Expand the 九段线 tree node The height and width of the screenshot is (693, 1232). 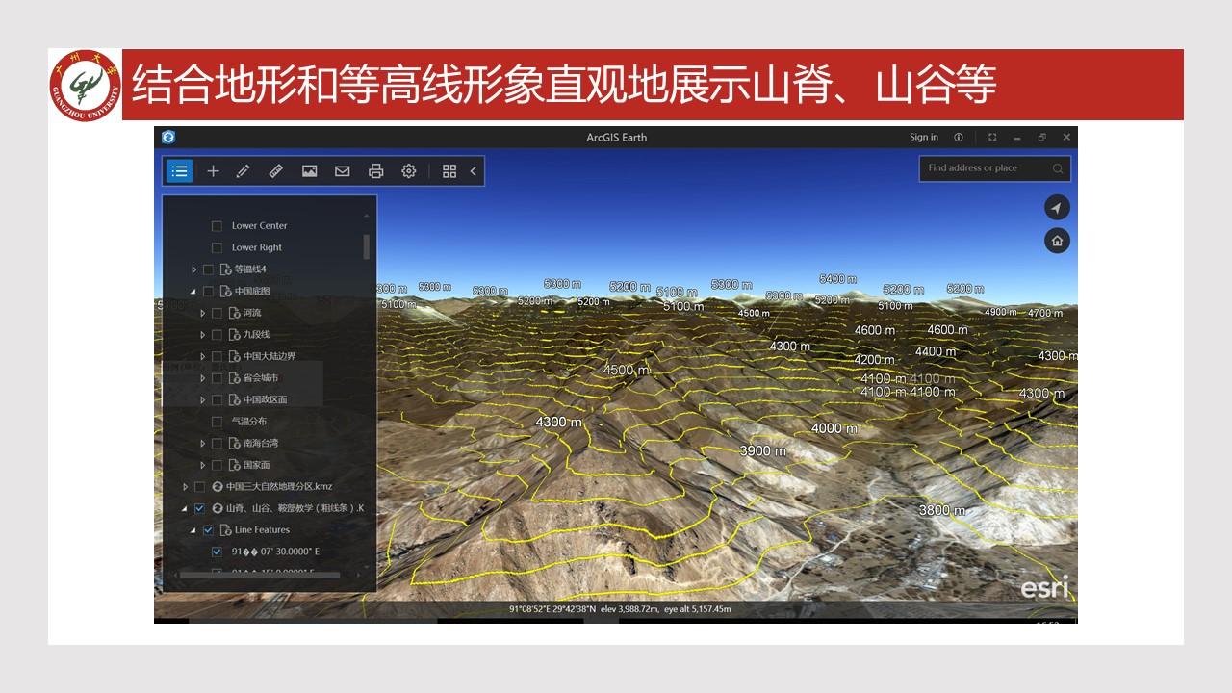point(202,335)
